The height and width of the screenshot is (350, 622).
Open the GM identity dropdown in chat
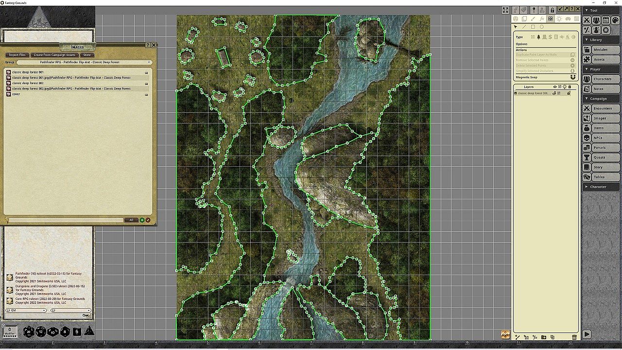click(26, 310)
